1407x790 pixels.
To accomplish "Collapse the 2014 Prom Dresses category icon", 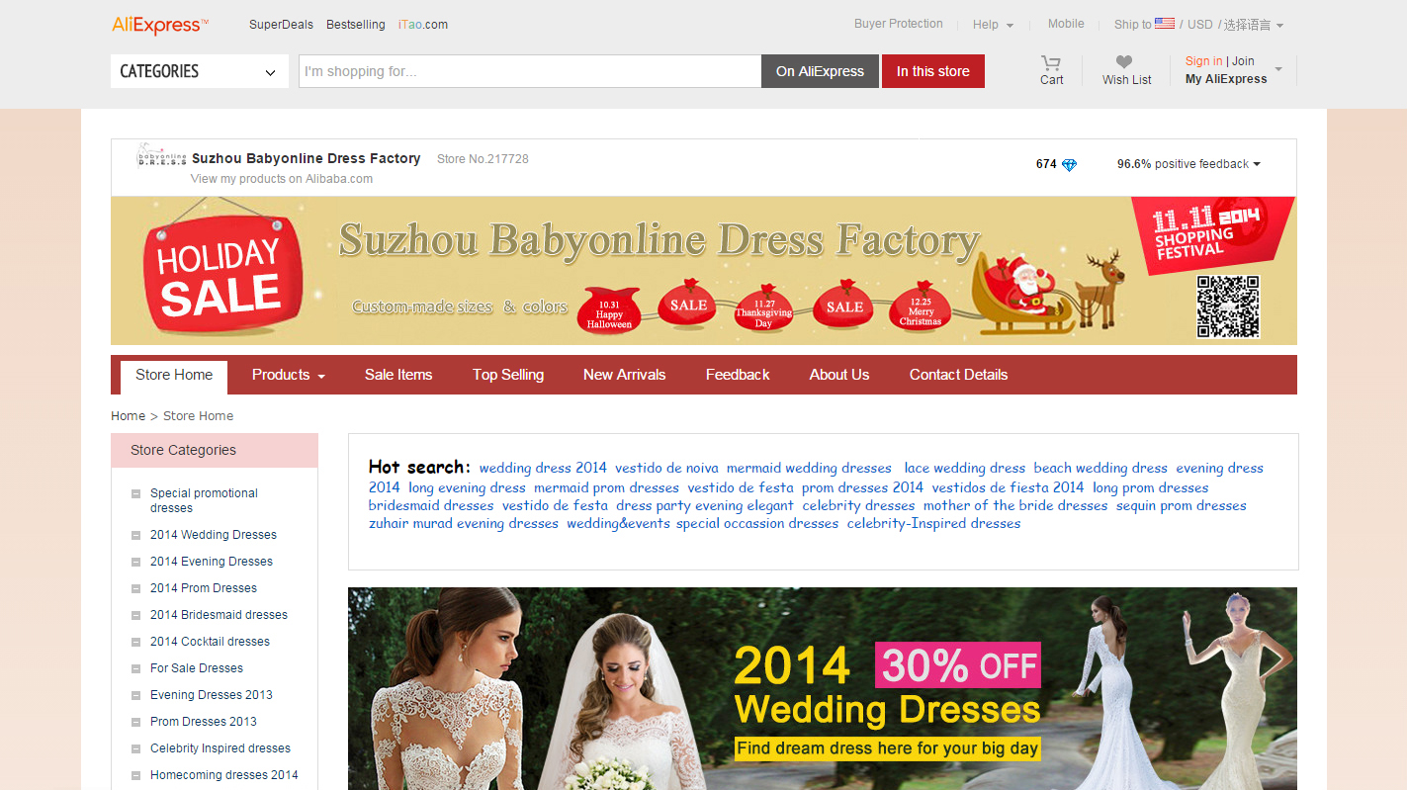I will pyautogui.click(x=135, y=588).
